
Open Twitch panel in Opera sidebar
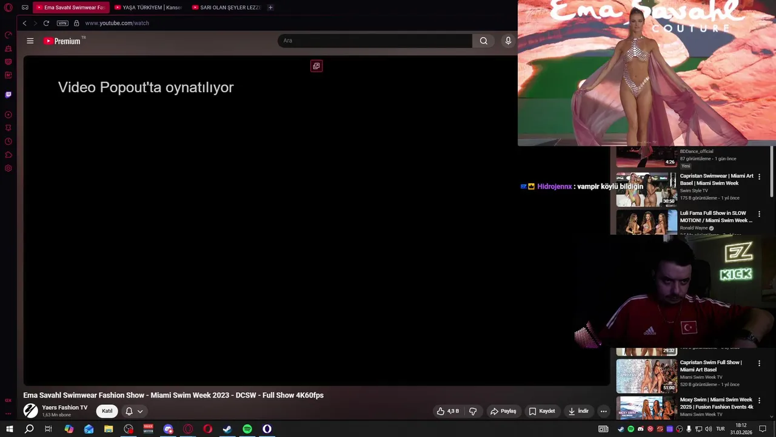click(x=8, y=95)
